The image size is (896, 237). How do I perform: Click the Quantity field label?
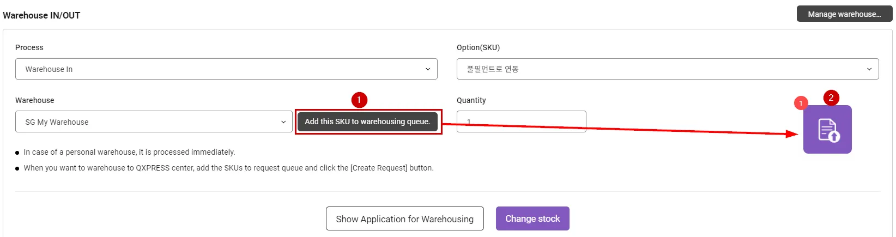pyautogui.click(x=471, y=100)
